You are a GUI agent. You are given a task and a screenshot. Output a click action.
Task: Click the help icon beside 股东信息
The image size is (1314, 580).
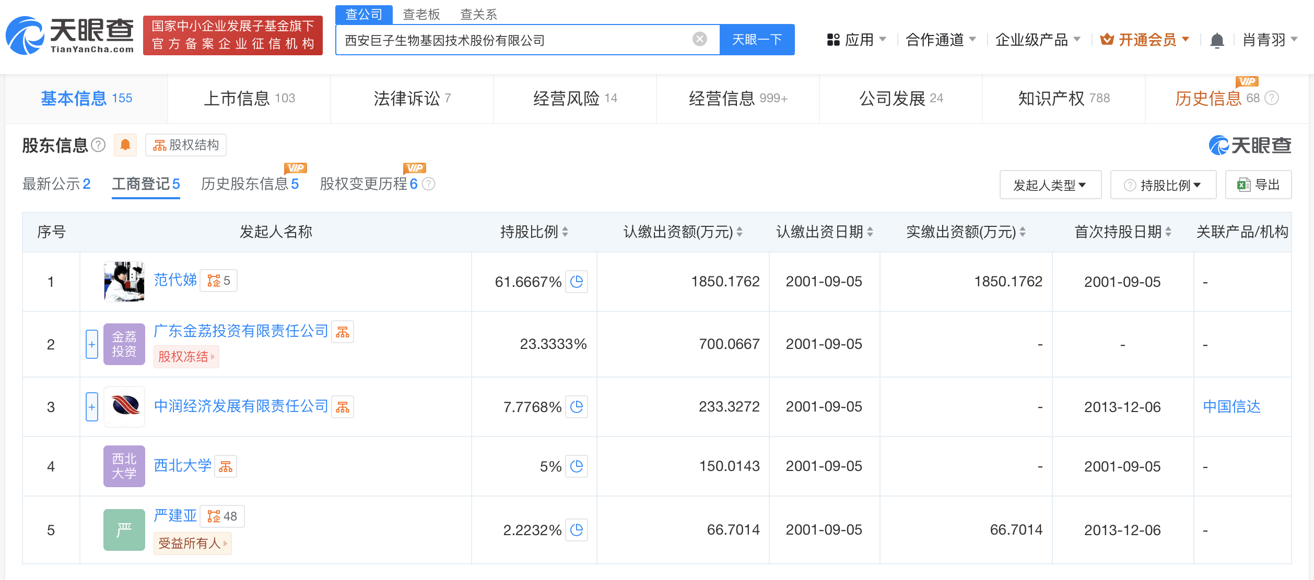click(98, 144)
